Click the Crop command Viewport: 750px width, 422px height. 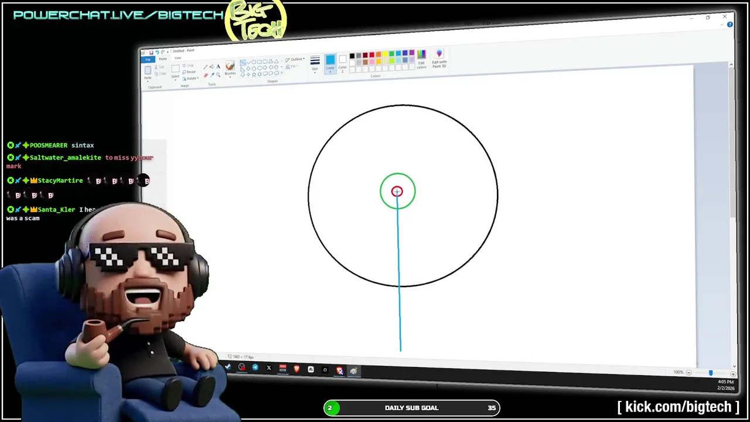tap(188, 66)
